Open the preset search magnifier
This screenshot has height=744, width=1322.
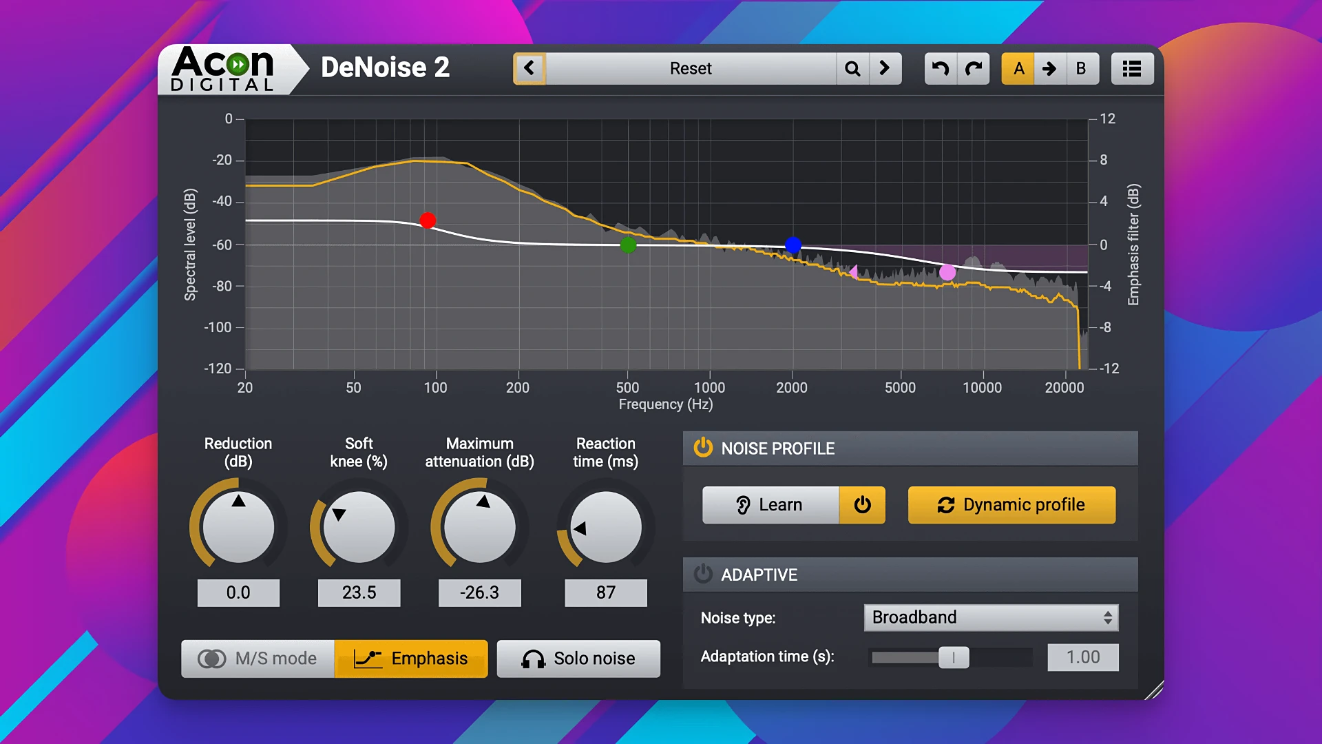(852, 68)
